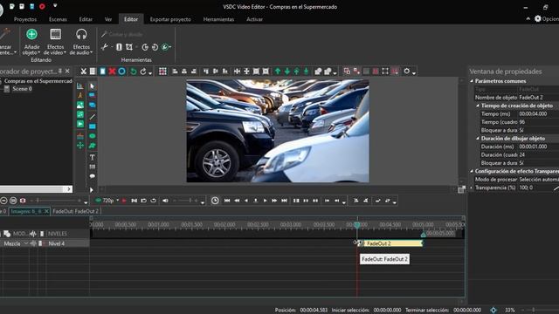This screenshot has height=314, width=559.
Task: Pin the project explorer panel
Action: point(60,72)
